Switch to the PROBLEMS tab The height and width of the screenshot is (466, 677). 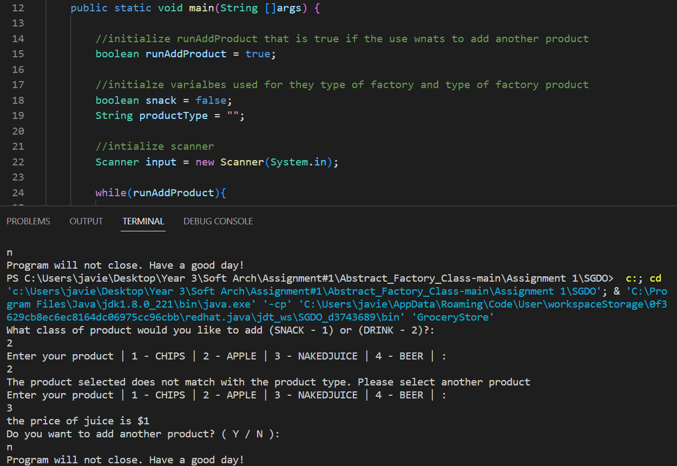(x=28, y=221)
